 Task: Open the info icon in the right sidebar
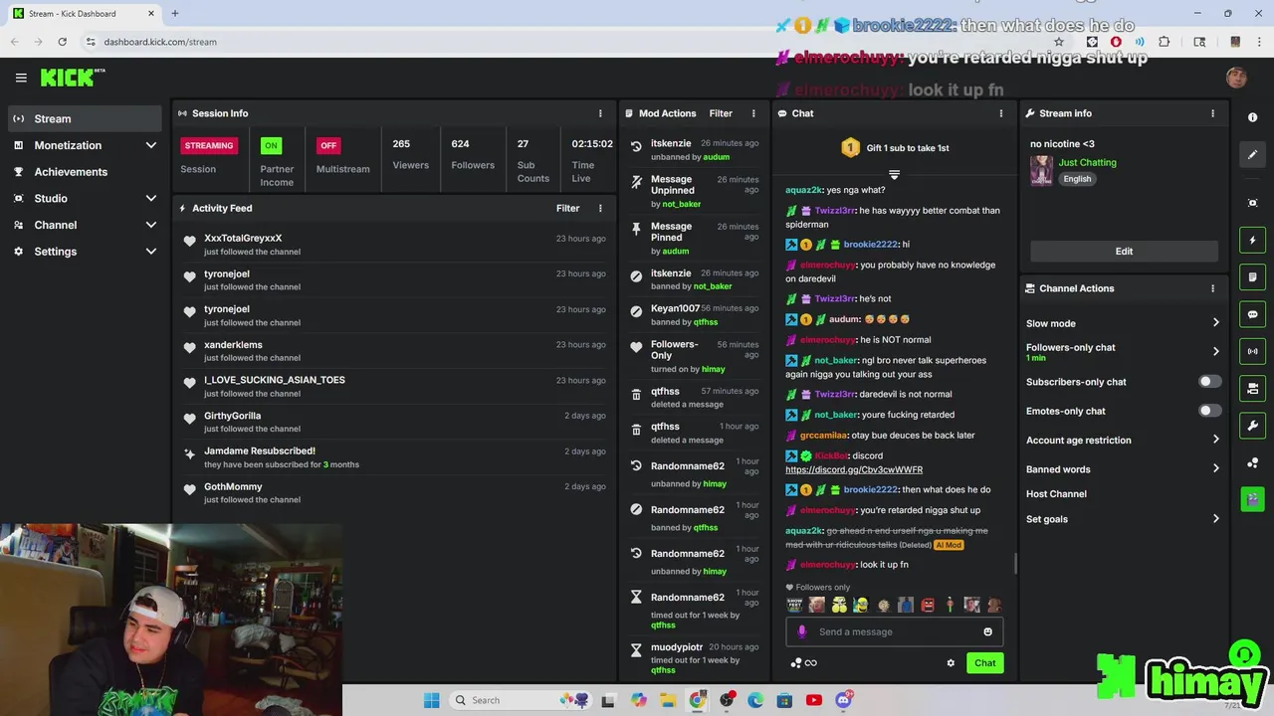tap(1252, 117)
